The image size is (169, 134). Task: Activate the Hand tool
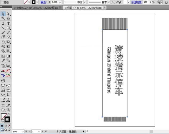3,110
